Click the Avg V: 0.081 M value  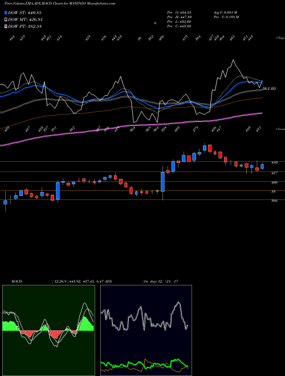(x=225, y=12)
